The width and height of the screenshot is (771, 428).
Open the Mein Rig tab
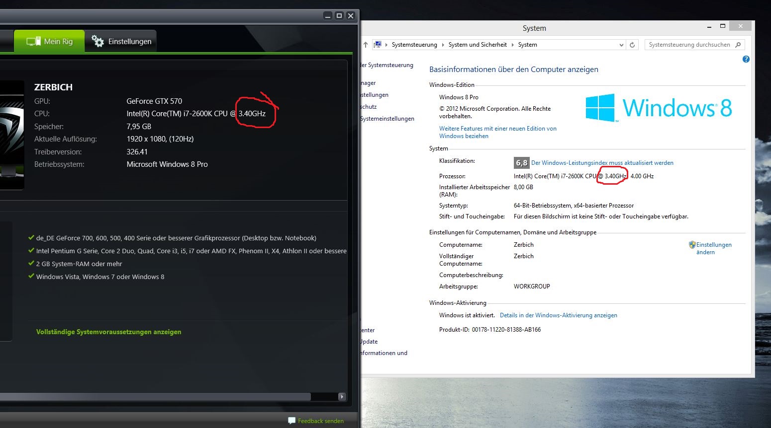[x=49, y=41]
